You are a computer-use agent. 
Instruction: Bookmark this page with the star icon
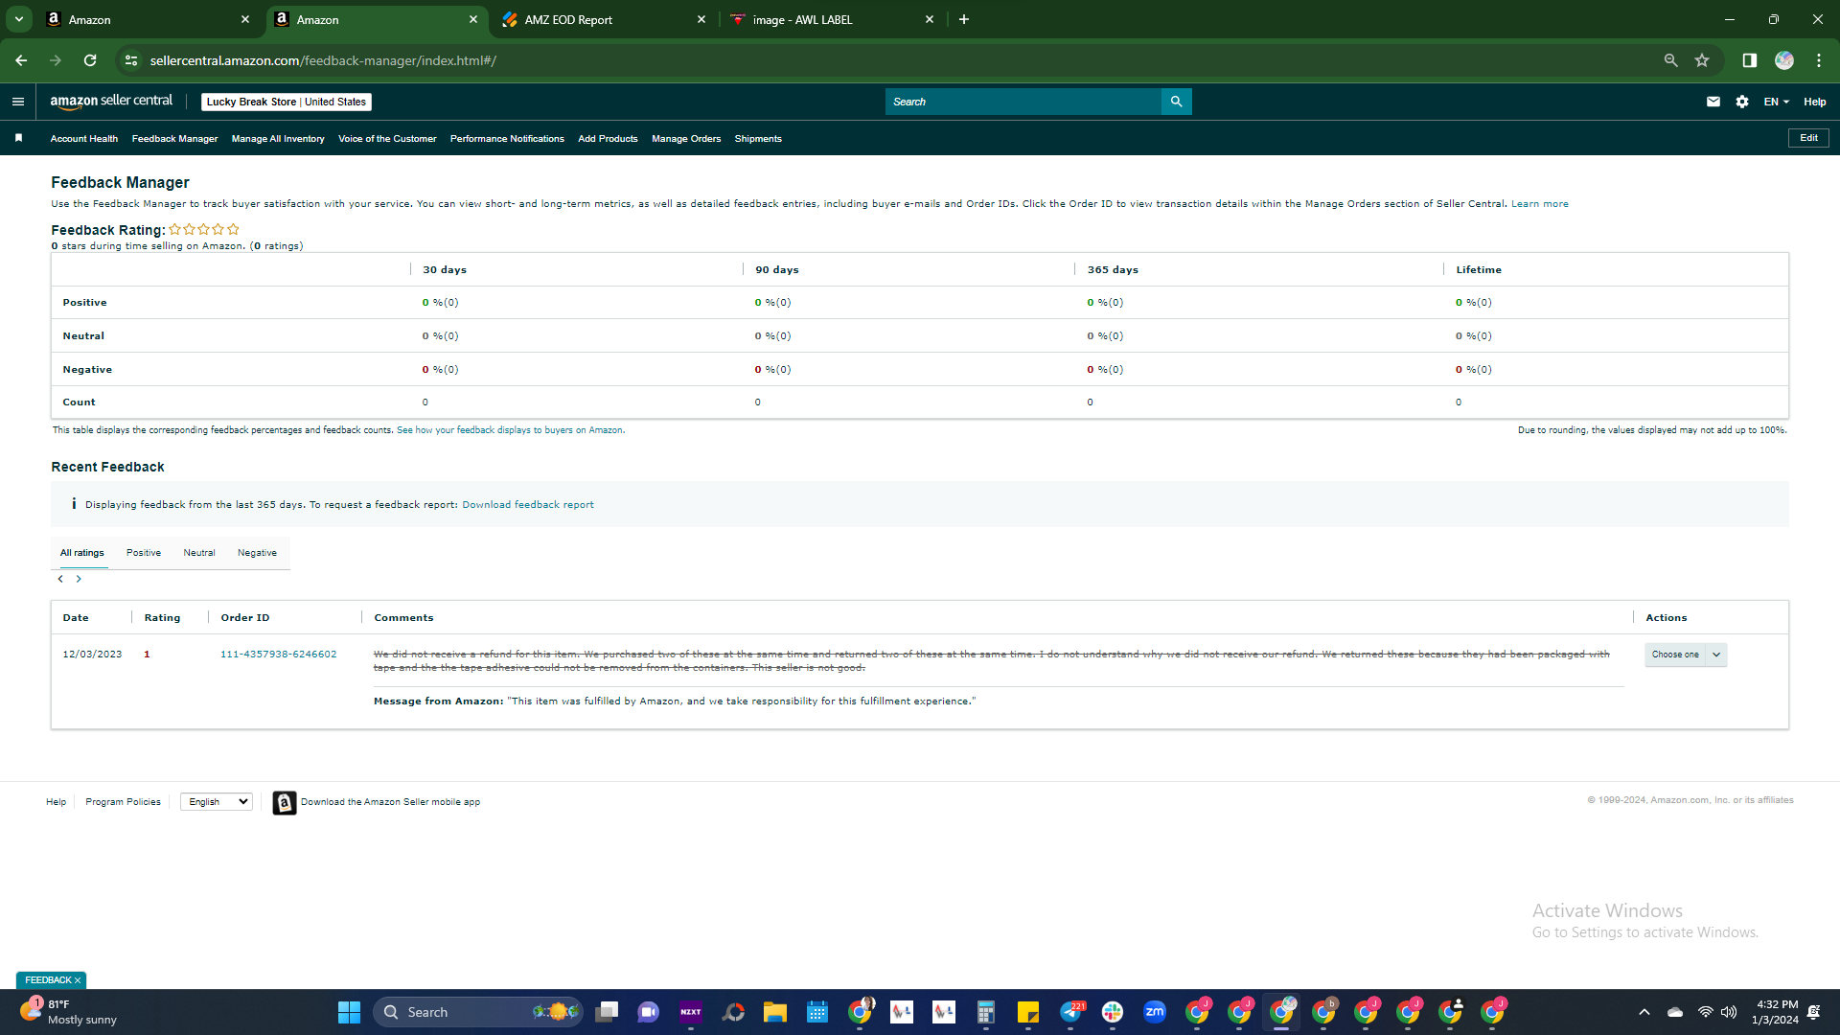[x=1702, y=60]
